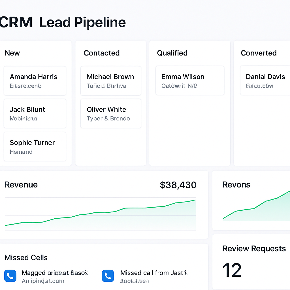The width and height of the screenshot is (290, 290).
Task: Click the Review Requests count 12
Action: pyautogui.click(x=232, y=270)
